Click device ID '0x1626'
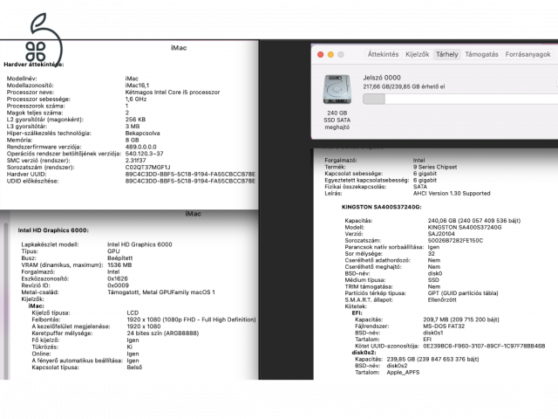The height and width of the screenshot is (419, 558). coord(118,278)
